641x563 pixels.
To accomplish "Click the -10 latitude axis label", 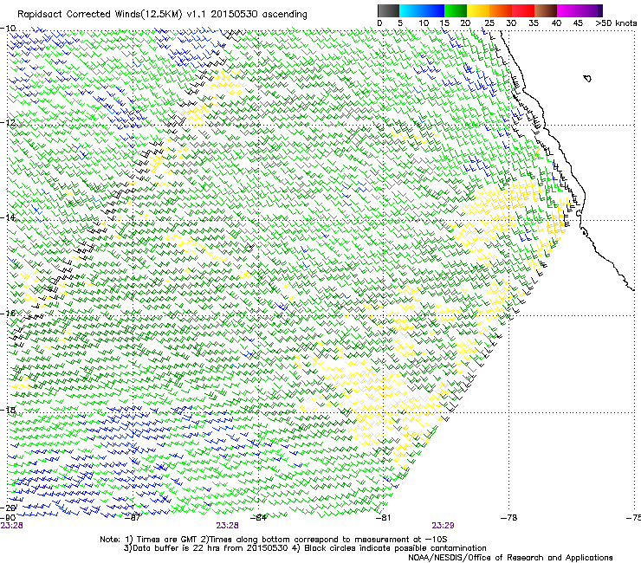I will 8,29.
